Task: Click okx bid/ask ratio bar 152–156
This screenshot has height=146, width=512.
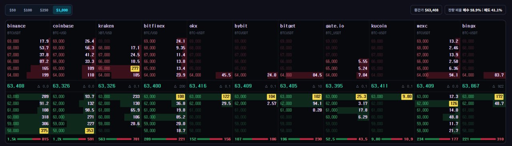Action: pyautogui.click(x=210, y=139)
